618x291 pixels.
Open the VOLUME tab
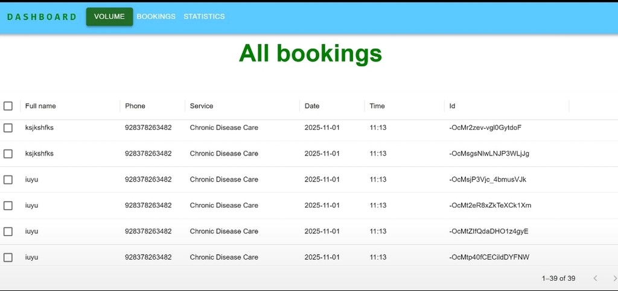point(109,17)
